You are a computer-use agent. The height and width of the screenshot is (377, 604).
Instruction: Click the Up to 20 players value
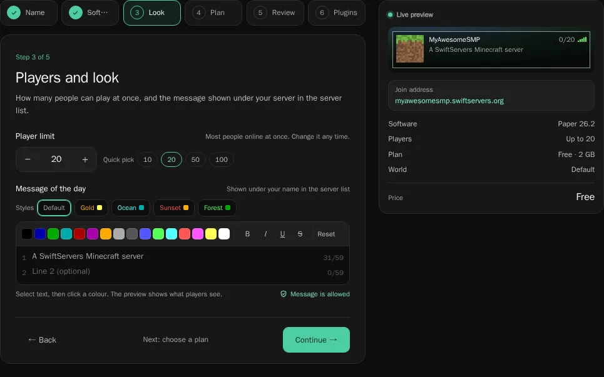point(580,139)
